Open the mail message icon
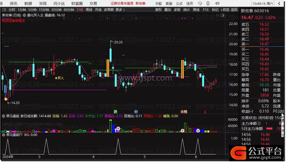The height and width of the screenshot is (162, 286). coord(217,4)
